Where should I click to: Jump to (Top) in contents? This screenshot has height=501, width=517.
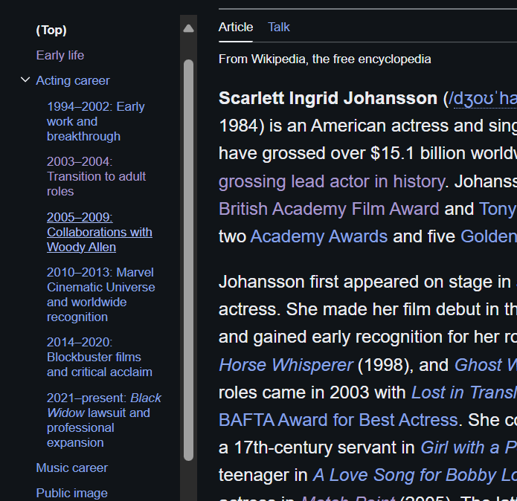[51, 30]
